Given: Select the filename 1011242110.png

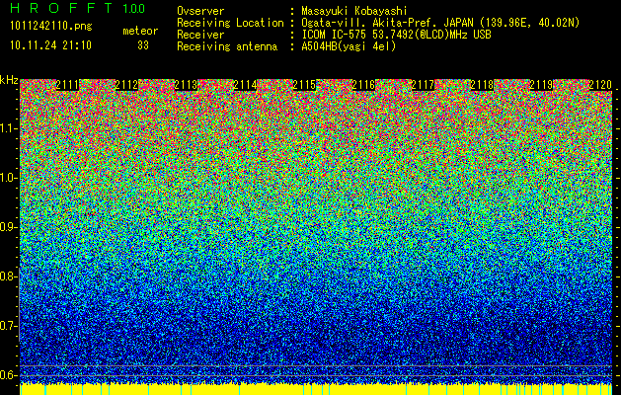Looking at the screenshot, I should point(51,27).
